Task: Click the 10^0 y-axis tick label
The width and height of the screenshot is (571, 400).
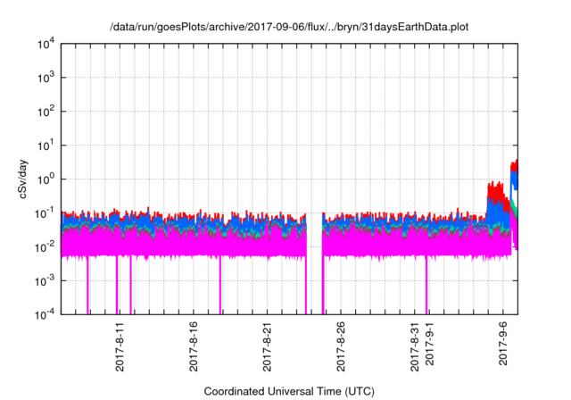Action: point(46,179)
